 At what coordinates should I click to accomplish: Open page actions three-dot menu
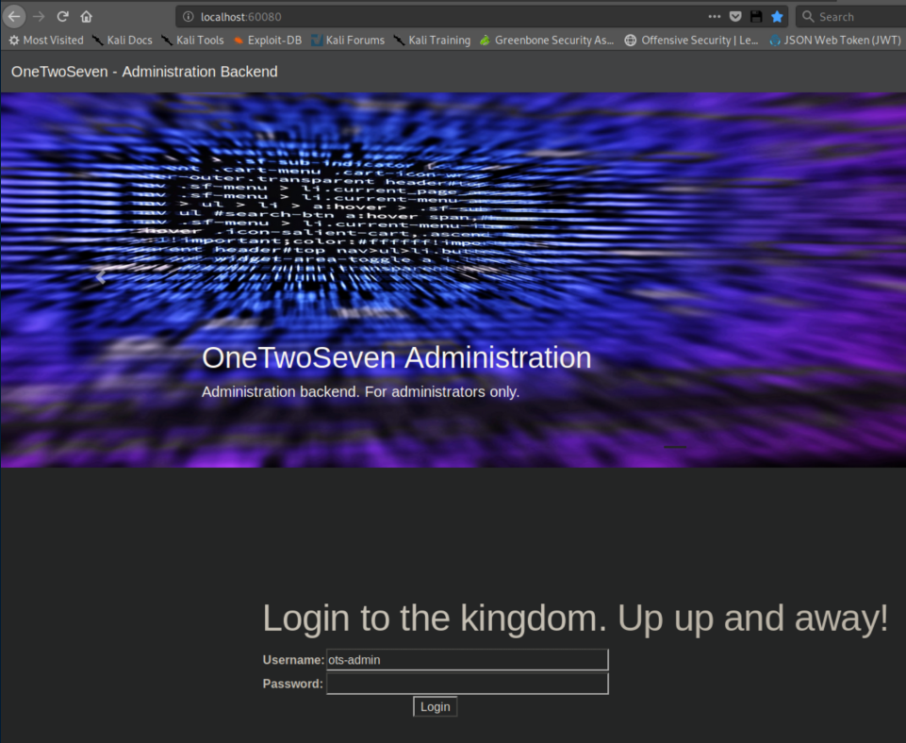click(715, 17)
